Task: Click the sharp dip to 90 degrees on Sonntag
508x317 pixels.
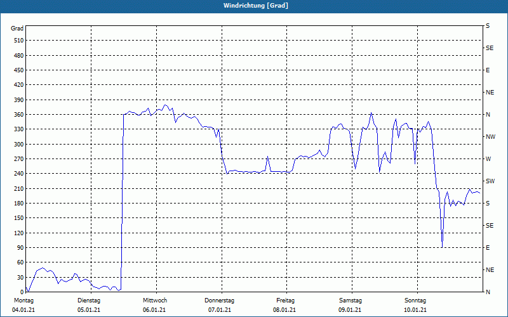Action: (x=442, y=246)
